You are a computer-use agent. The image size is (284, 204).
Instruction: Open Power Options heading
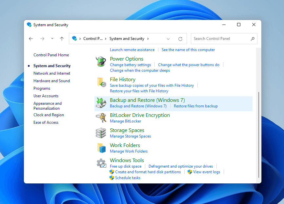pos(127,59)
